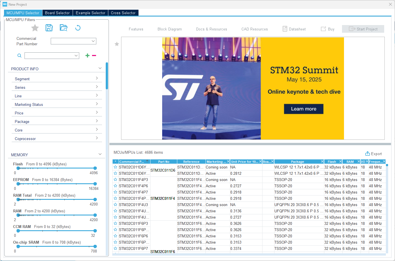Open CAD Resources
This screenshot has width=395, height=261.
click(x=254, y=29)
